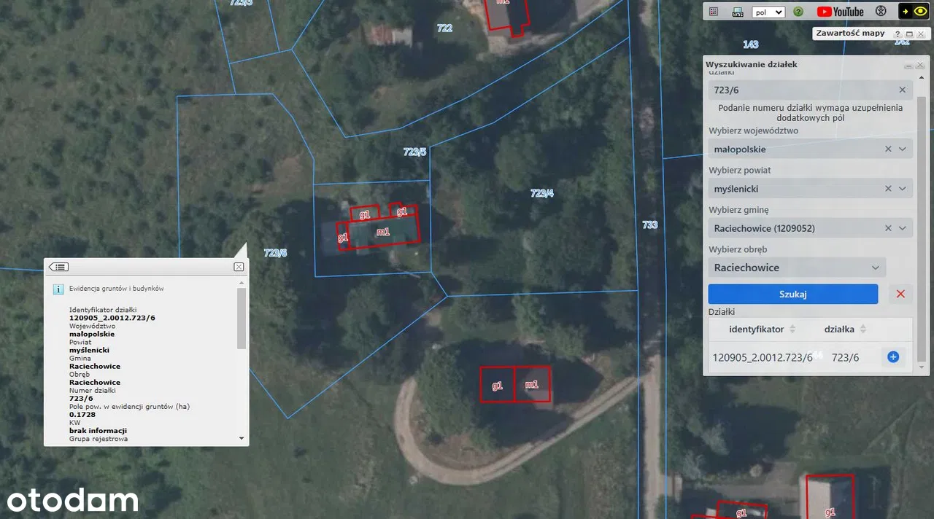Open the grid list icon in top toolbar
This screenshot has width=934, height=519.
pos(714,12)
